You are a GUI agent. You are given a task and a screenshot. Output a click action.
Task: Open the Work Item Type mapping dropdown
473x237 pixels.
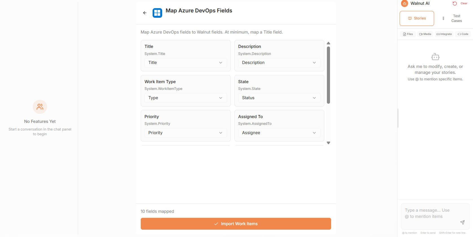[185, 98]
